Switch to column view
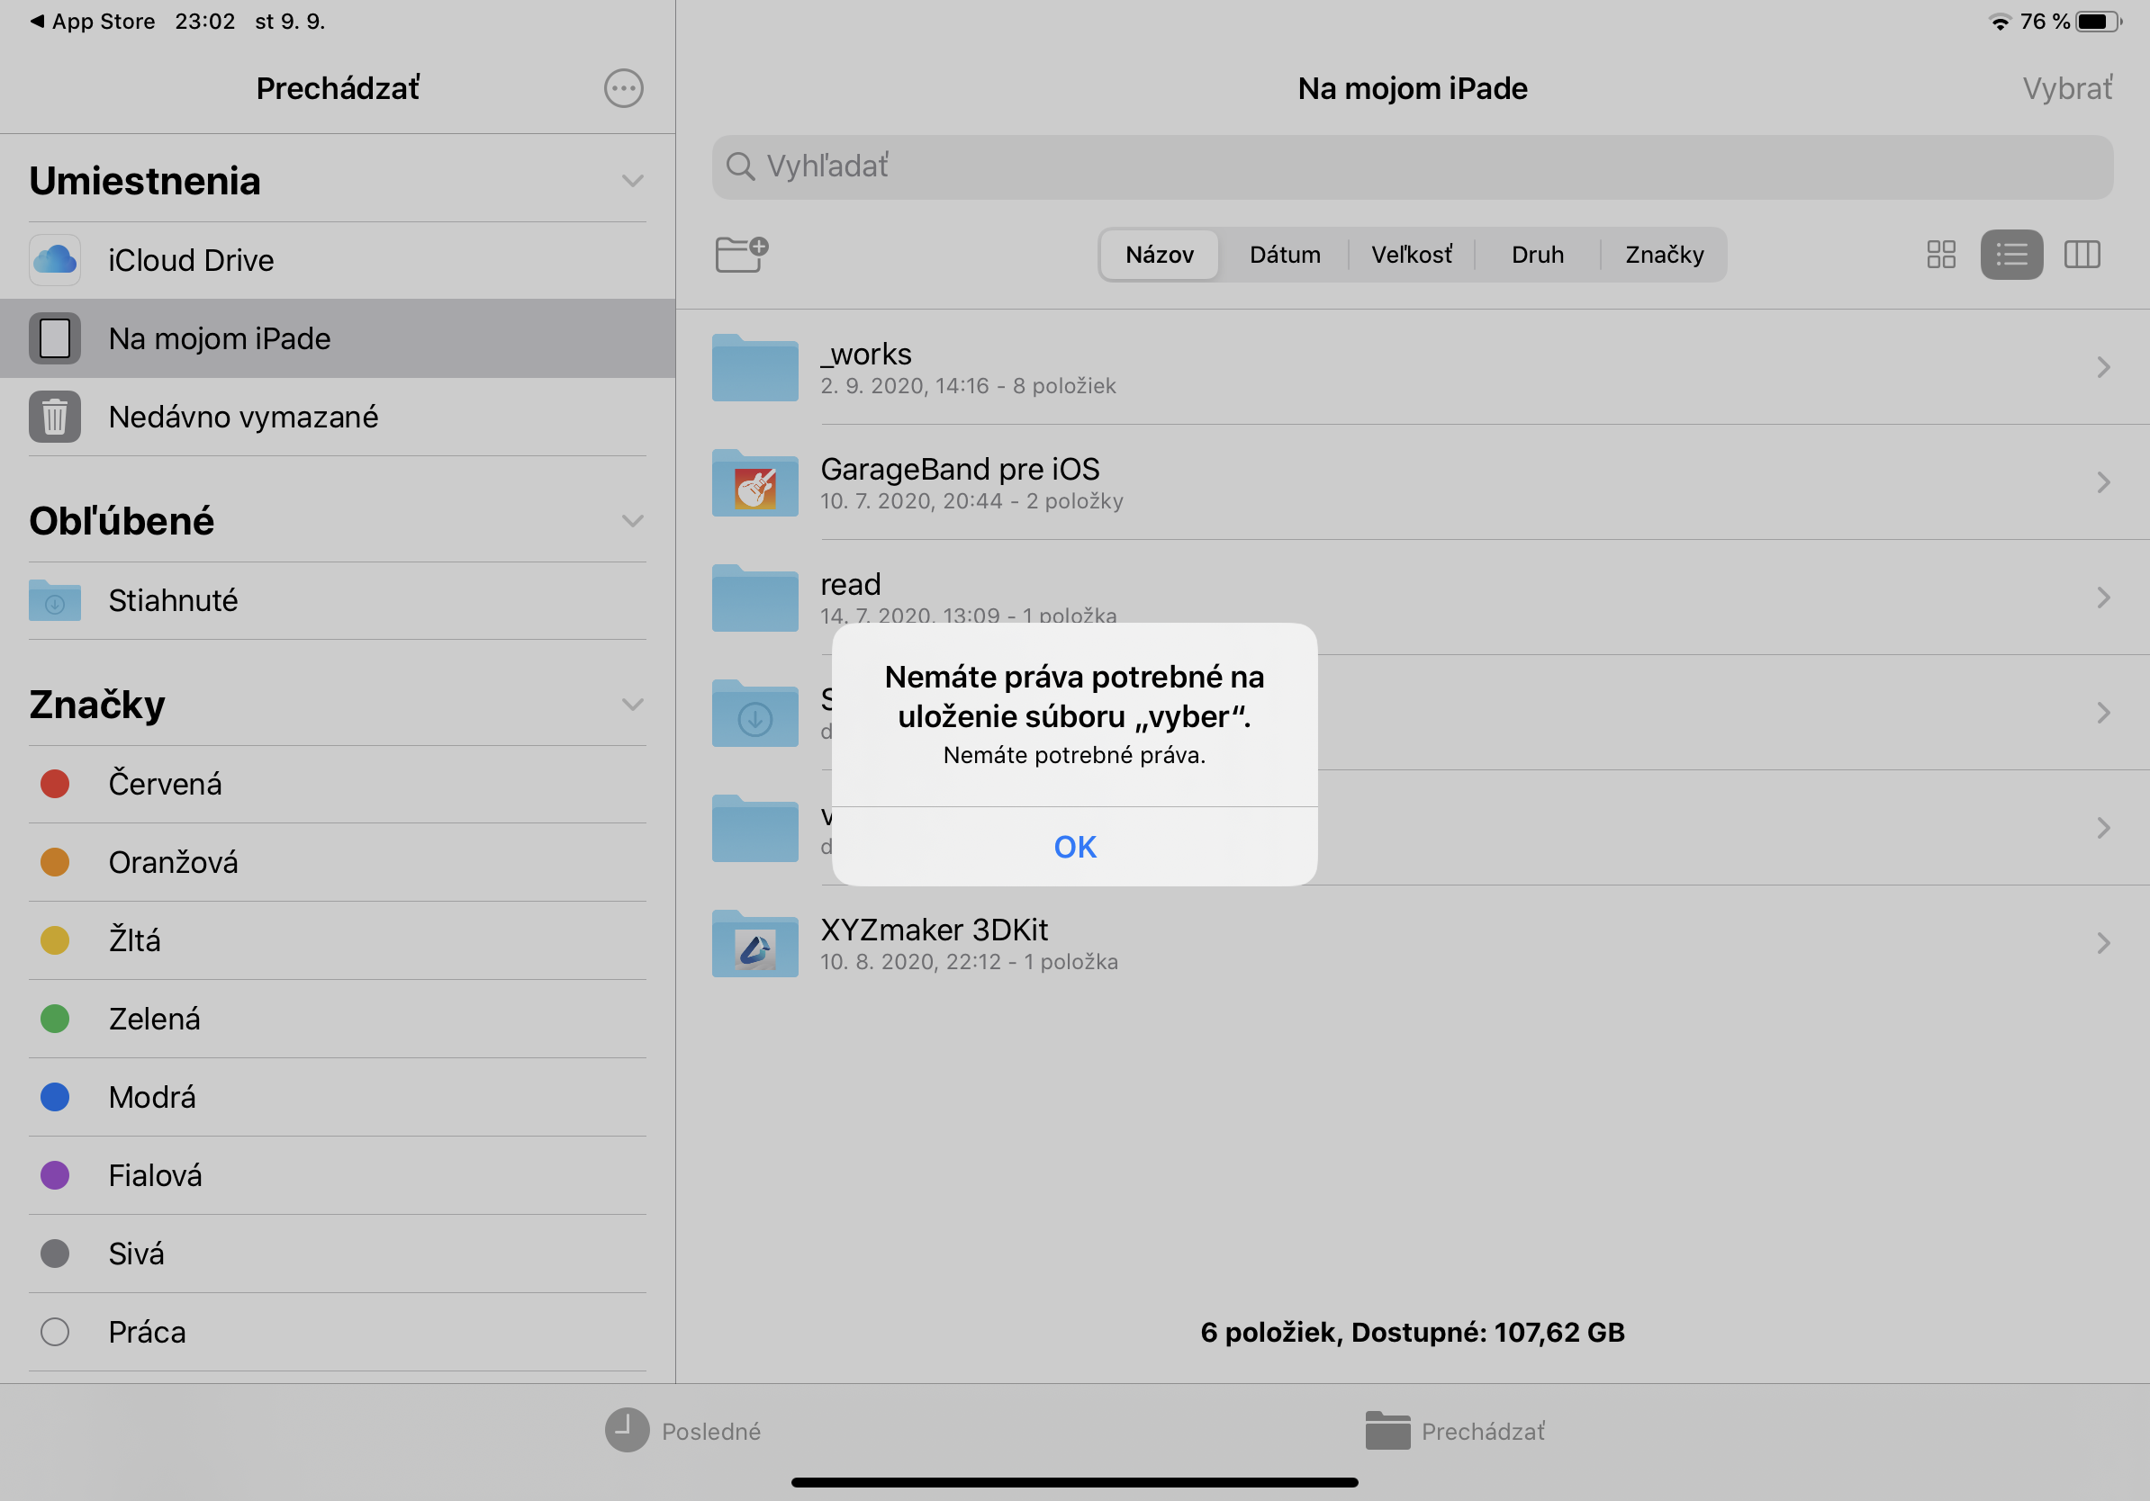 tap(2082, 254)
